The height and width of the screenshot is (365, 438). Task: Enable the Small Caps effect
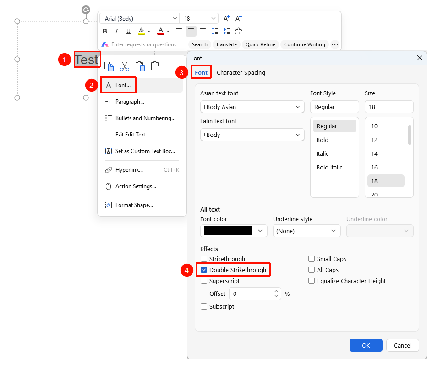312,259
